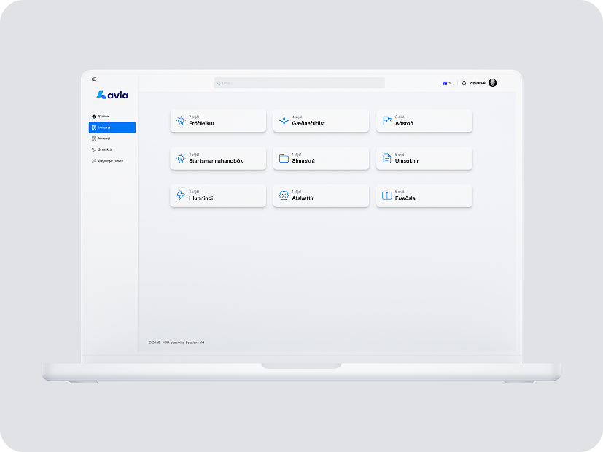Click the search input field in top bar
603x452 pixels.
click(x=299, y=83)
